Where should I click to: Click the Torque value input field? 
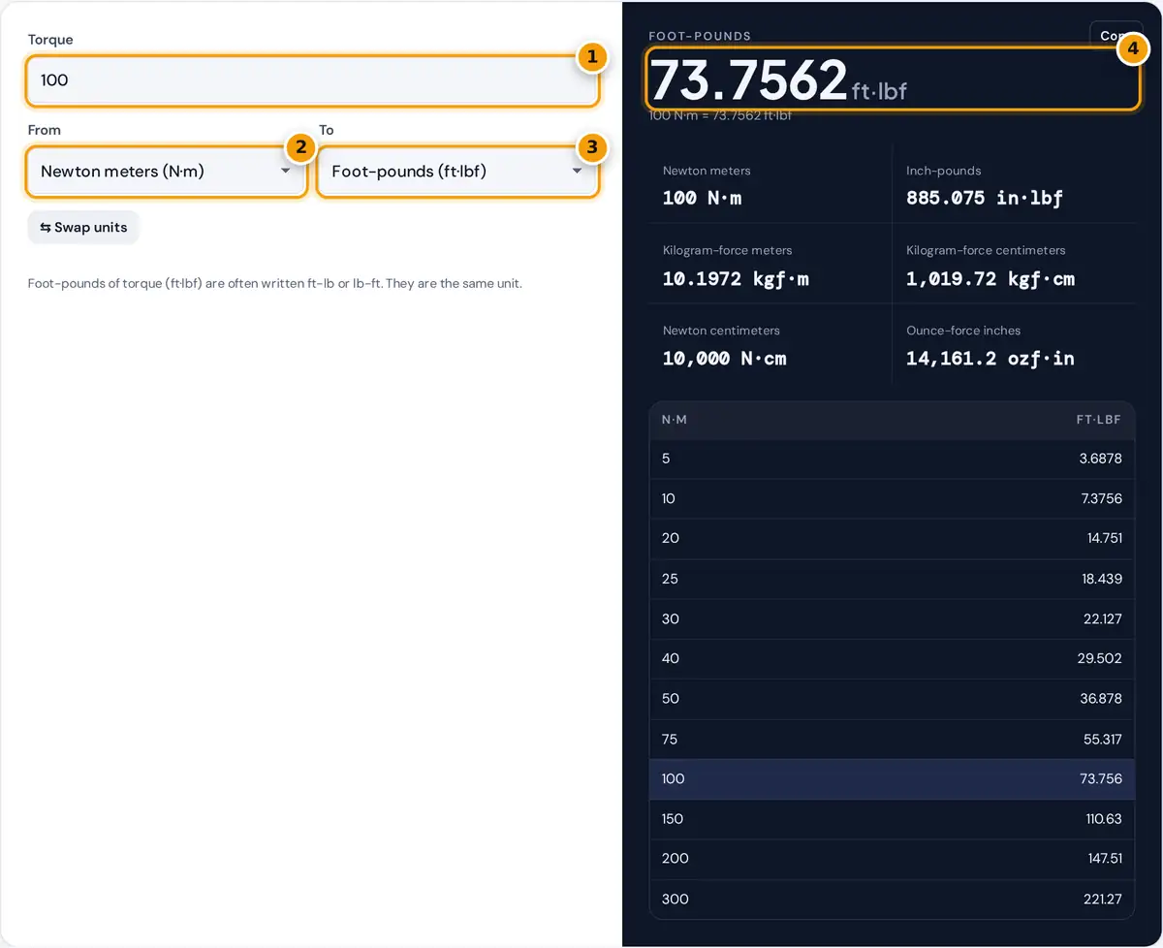point(312,80)
